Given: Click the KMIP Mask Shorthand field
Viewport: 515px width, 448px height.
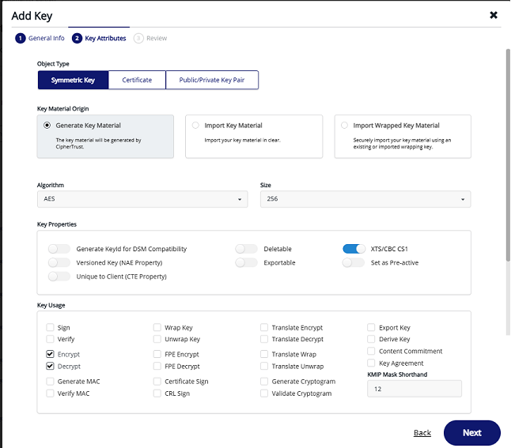Looking at the screenshot, I should click(x=414, y=388).
